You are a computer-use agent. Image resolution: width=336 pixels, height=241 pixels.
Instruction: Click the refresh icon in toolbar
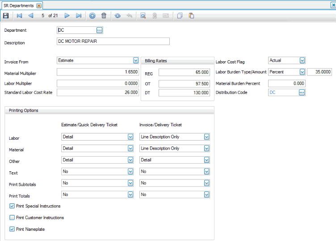click(118, 16)
